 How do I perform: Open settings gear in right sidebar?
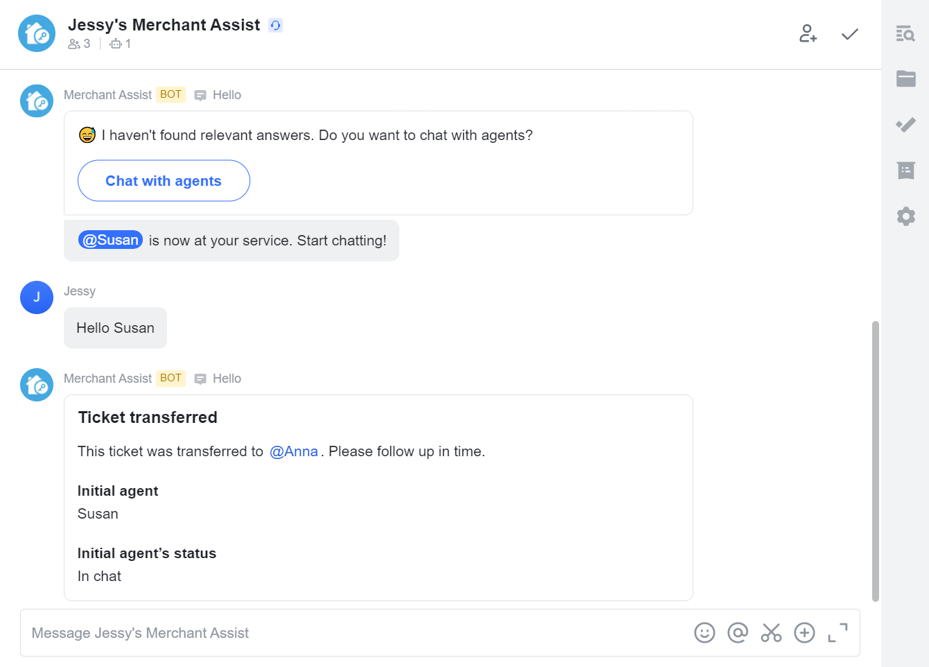[905, 216]
